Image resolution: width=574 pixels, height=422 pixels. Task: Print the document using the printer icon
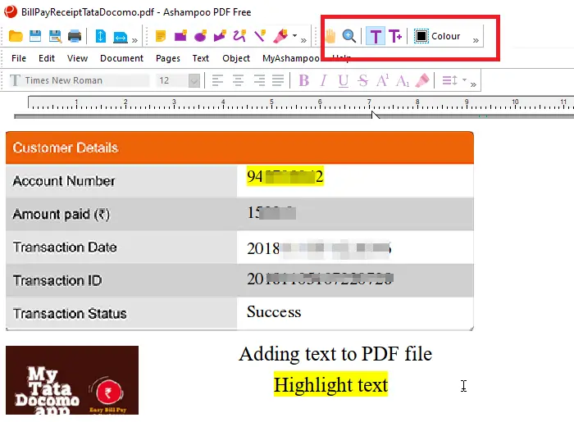coord(75,36)
